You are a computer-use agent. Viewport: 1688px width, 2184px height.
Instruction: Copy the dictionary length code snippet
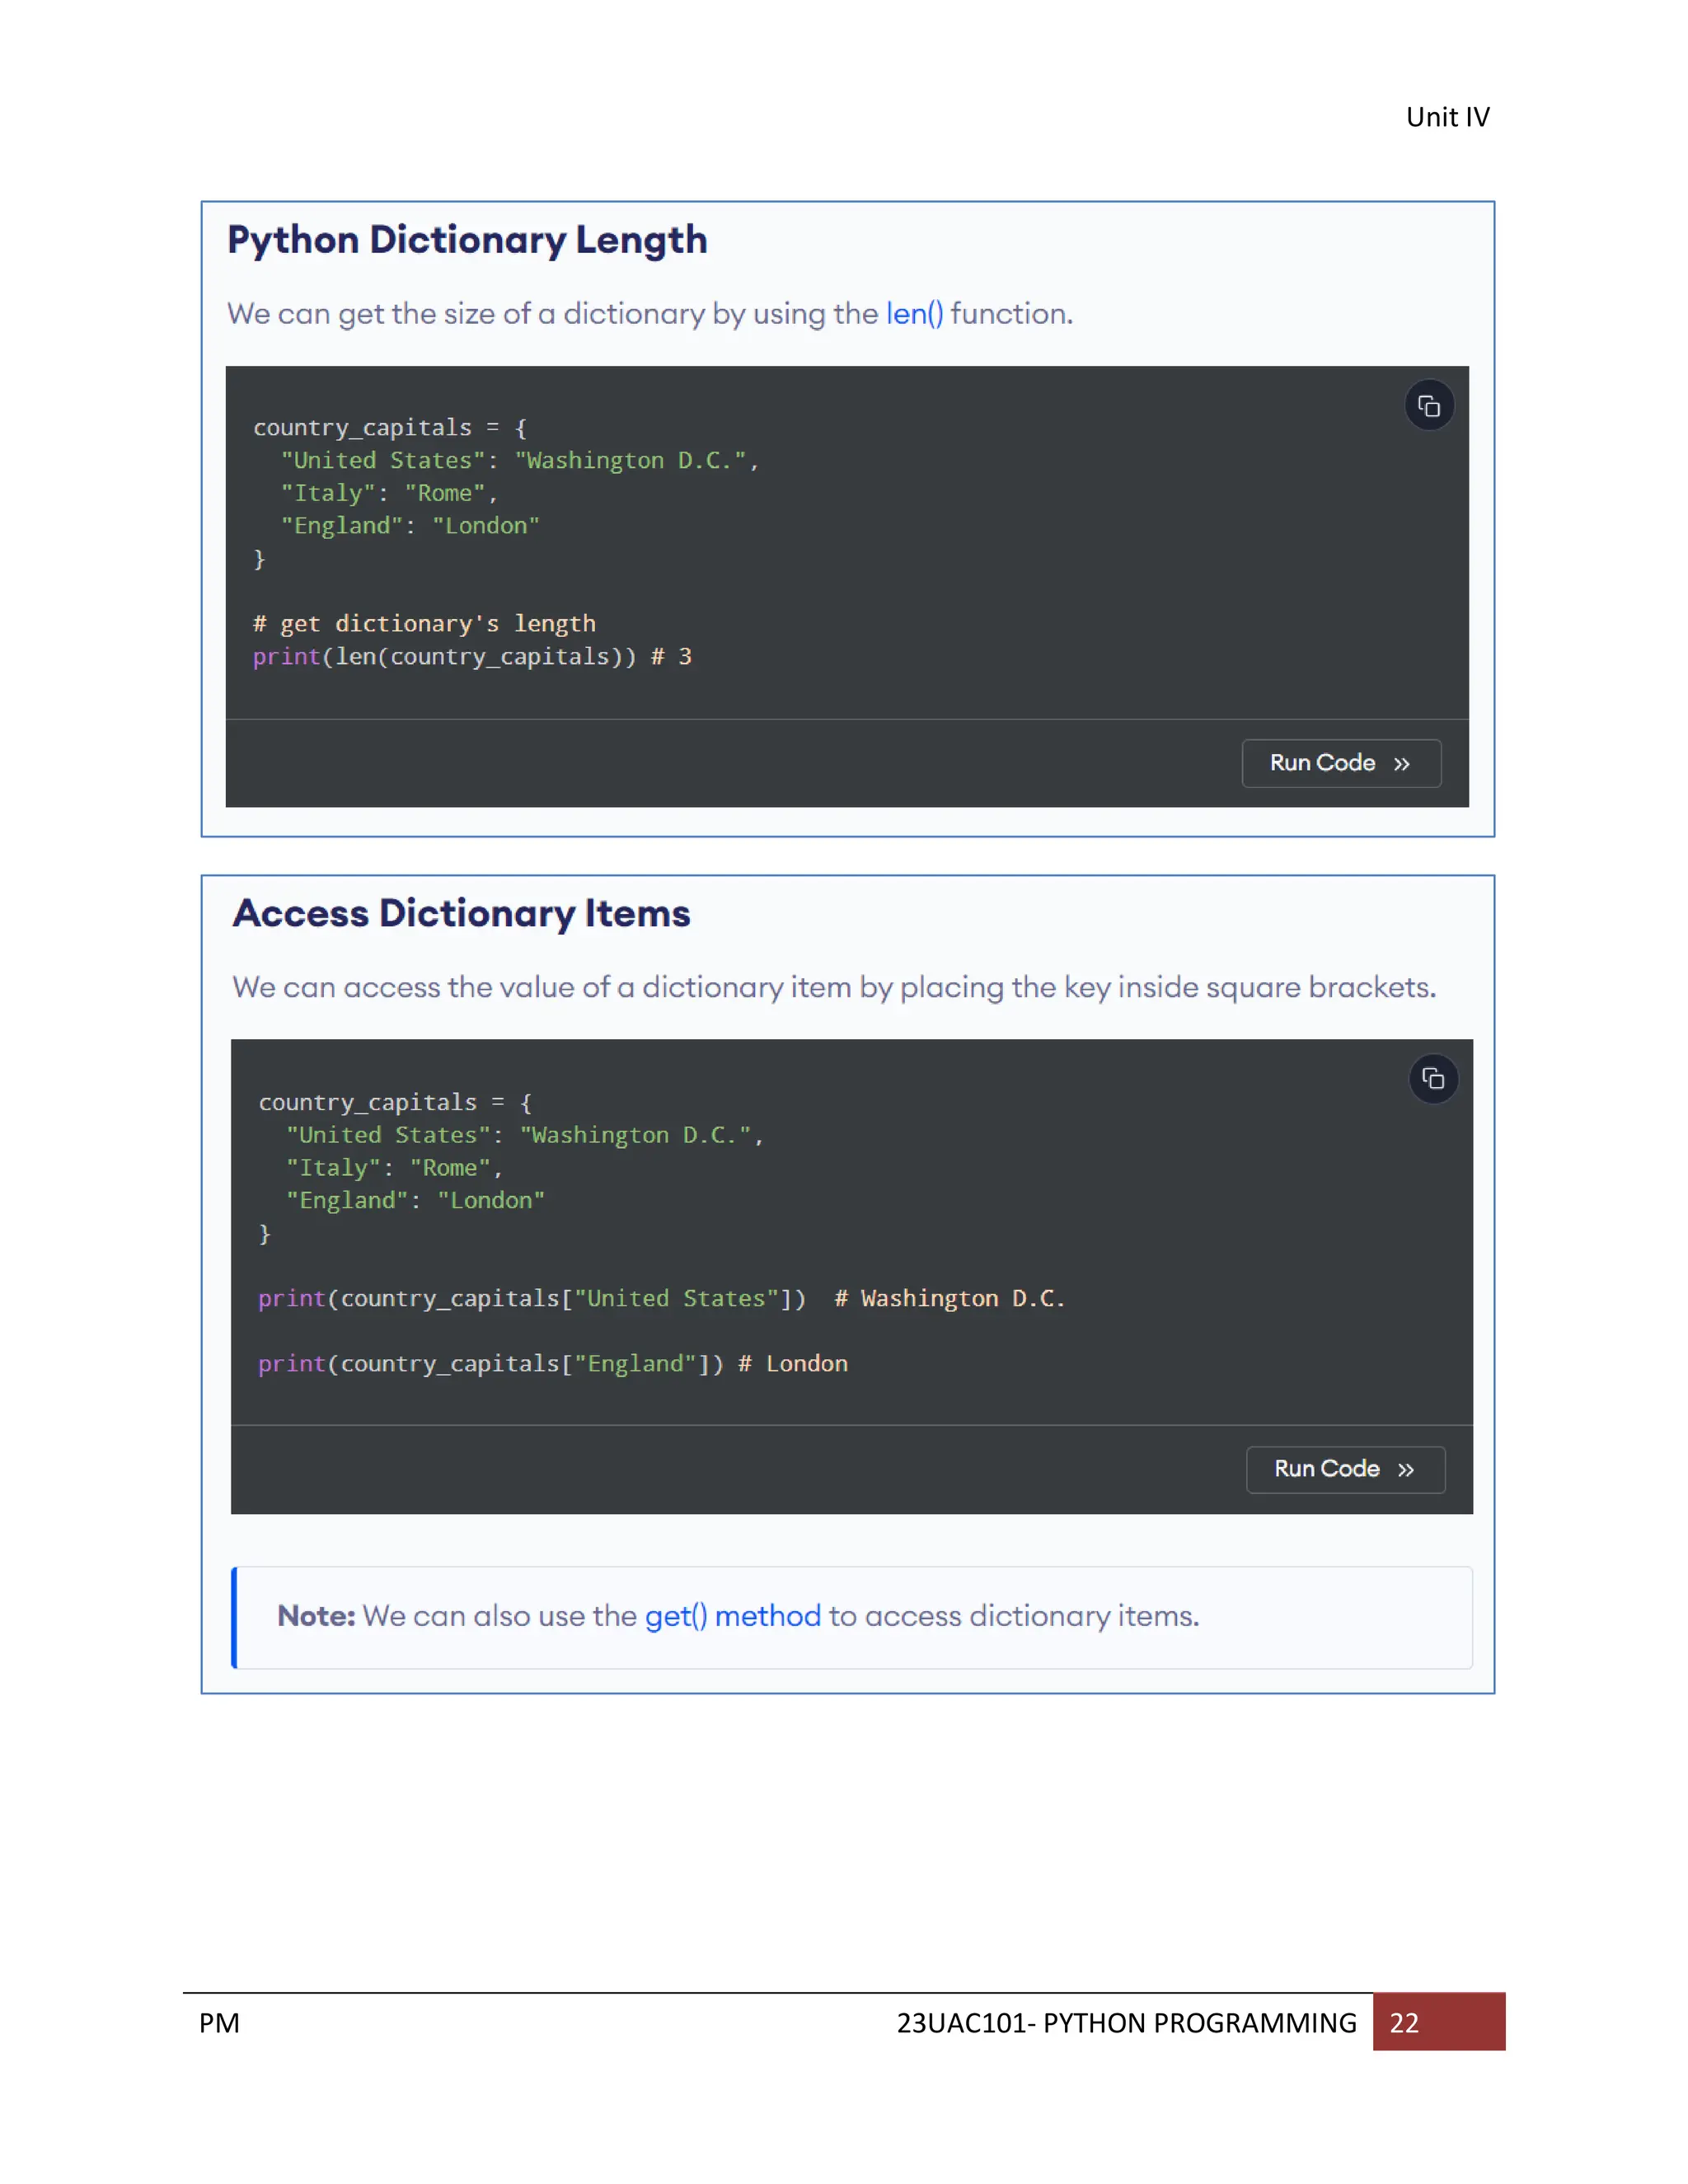[1429, 406]
